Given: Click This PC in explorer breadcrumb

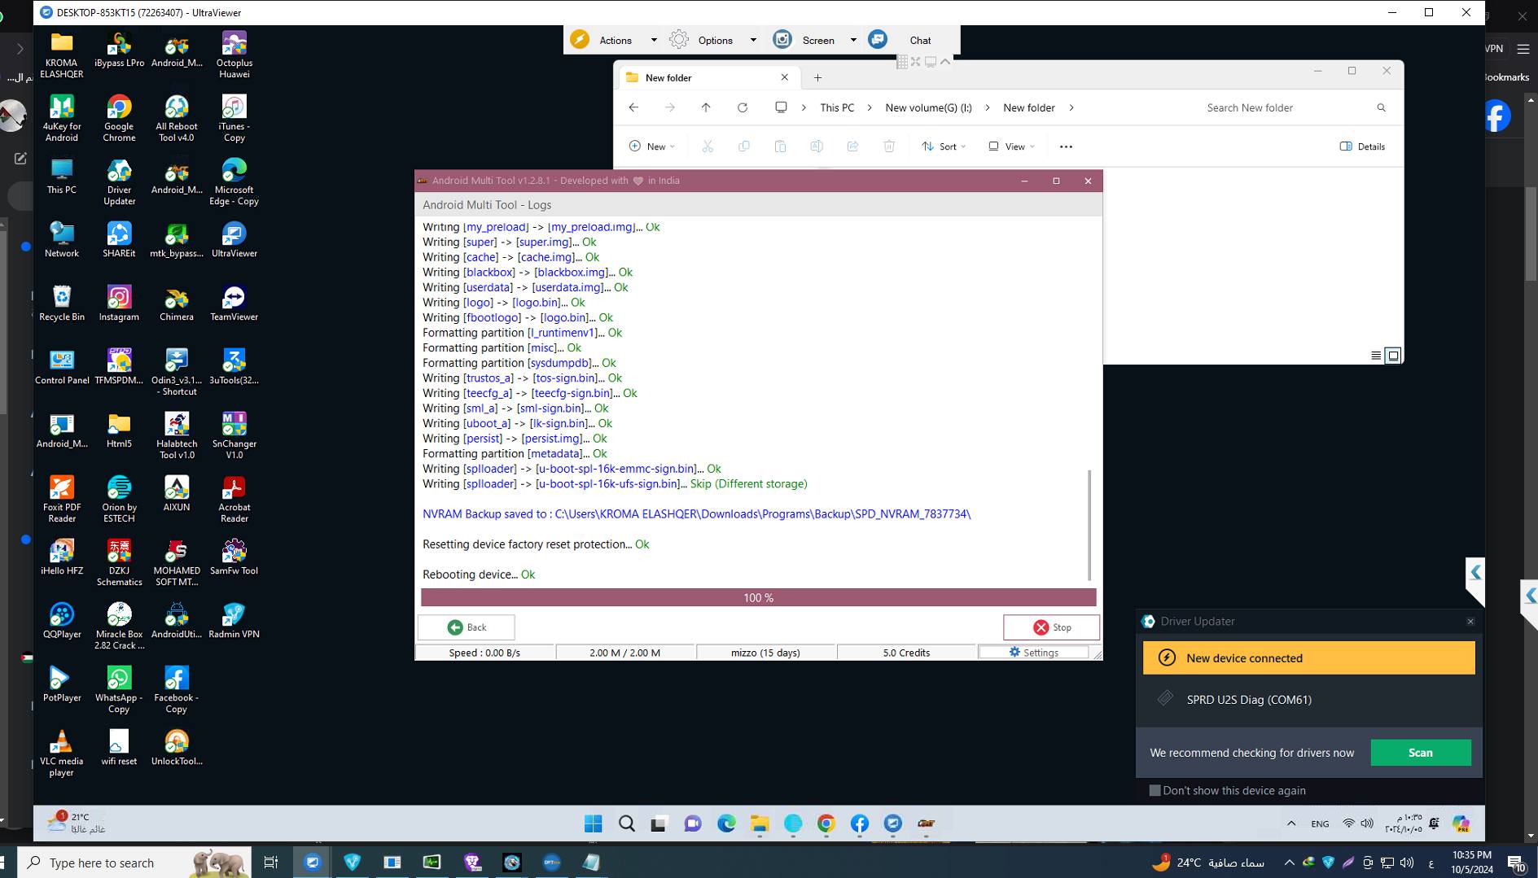Looking at the screenshot, I should pyautogui.click(x=837, y=107).
